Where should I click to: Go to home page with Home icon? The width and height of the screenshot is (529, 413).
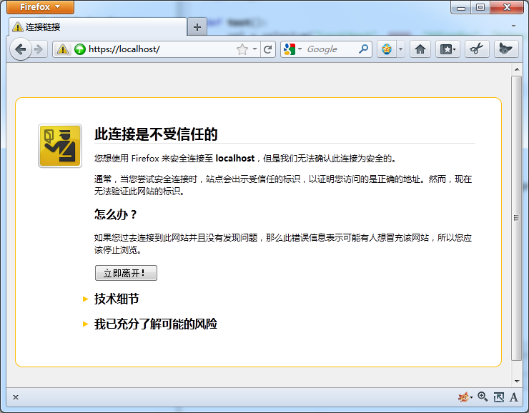tap(420, 49)
